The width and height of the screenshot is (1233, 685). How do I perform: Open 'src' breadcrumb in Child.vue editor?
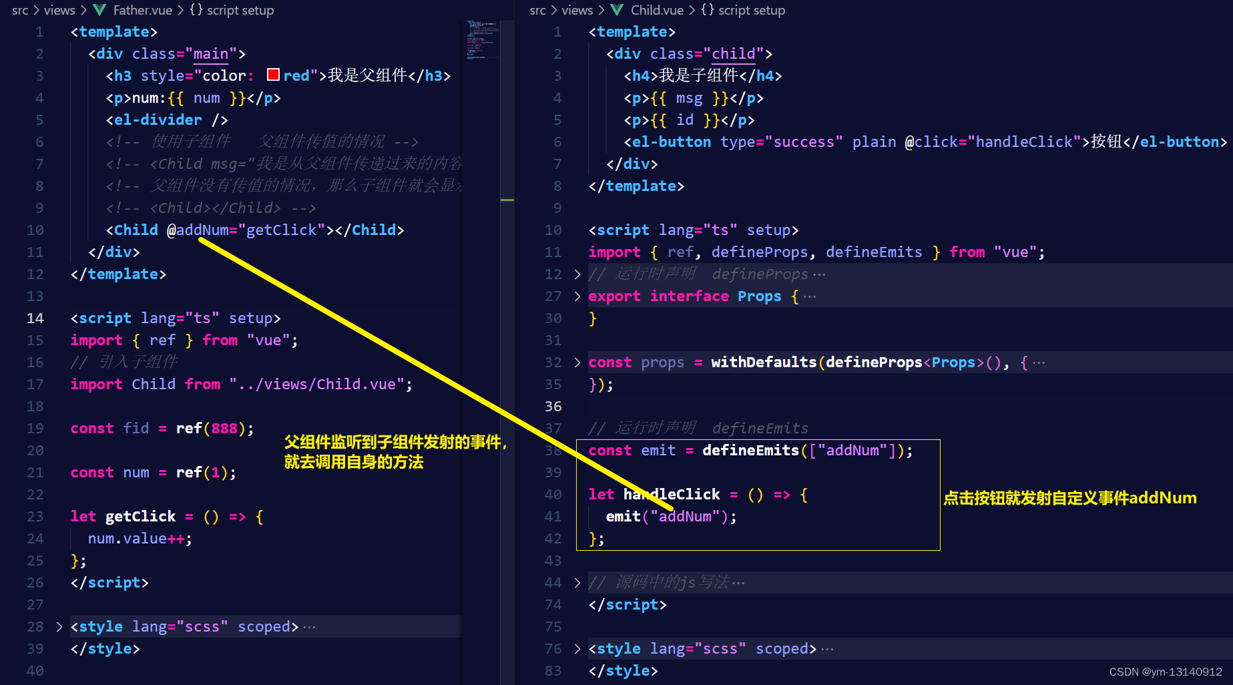537,10
